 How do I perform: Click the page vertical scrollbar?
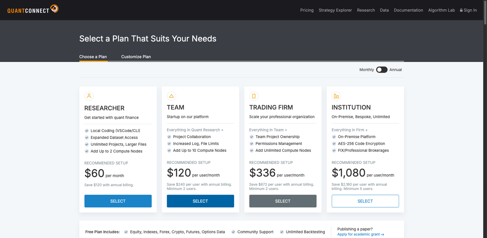point(485,12)
